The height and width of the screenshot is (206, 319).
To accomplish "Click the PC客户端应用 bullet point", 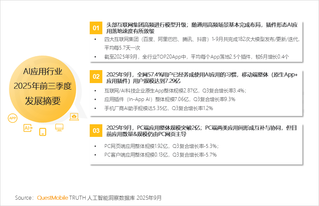I will point(160,154).
